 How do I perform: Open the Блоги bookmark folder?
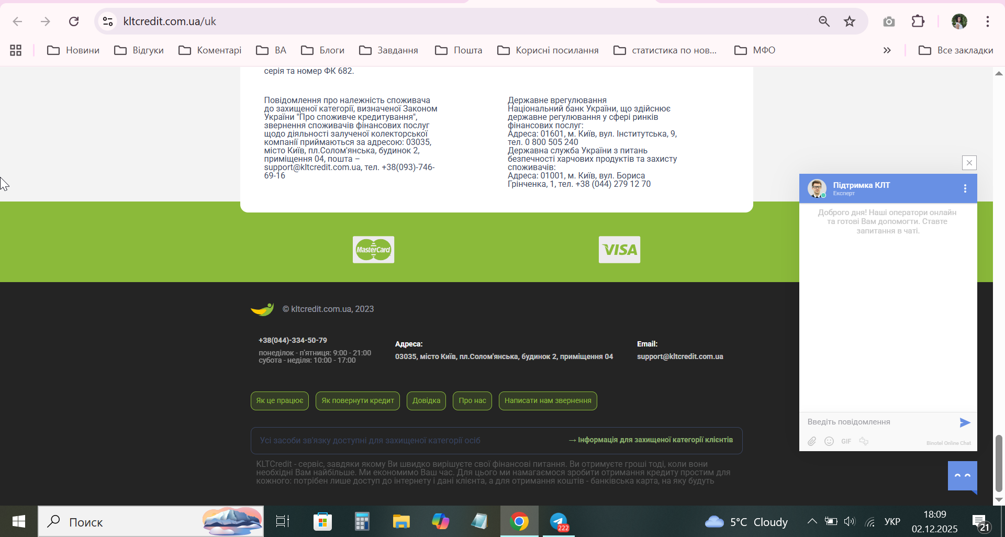pos(322,50)
